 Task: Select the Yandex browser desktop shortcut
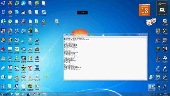(x=30, y=68)
